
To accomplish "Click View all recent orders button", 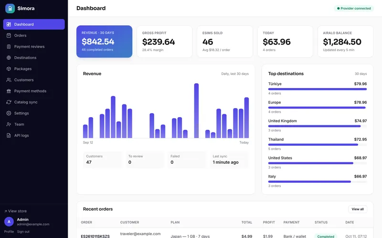I will [x=358, y=209].
